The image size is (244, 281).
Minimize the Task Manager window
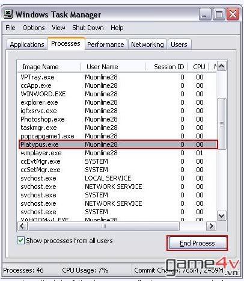[x=205, y=14]
